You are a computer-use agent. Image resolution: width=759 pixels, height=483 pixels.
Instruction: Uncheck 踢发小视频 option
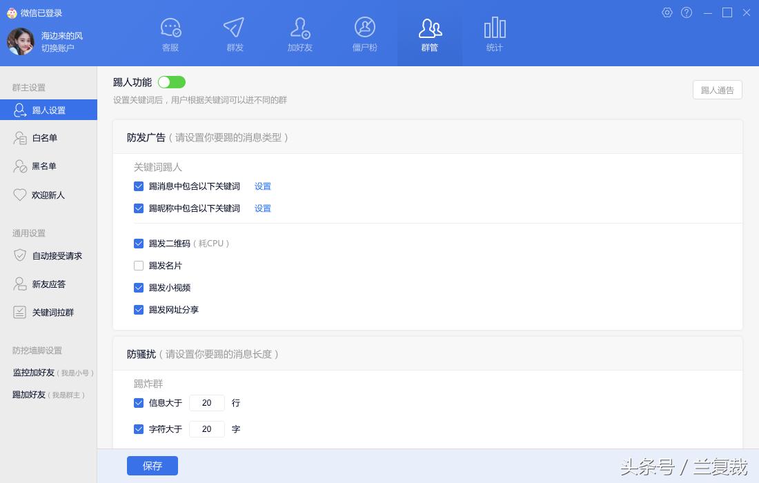[x=139, y=287]
